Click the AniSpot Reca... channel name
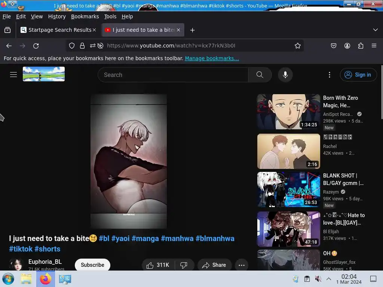This screenshot has height=287, width=383. coord(338,114)
